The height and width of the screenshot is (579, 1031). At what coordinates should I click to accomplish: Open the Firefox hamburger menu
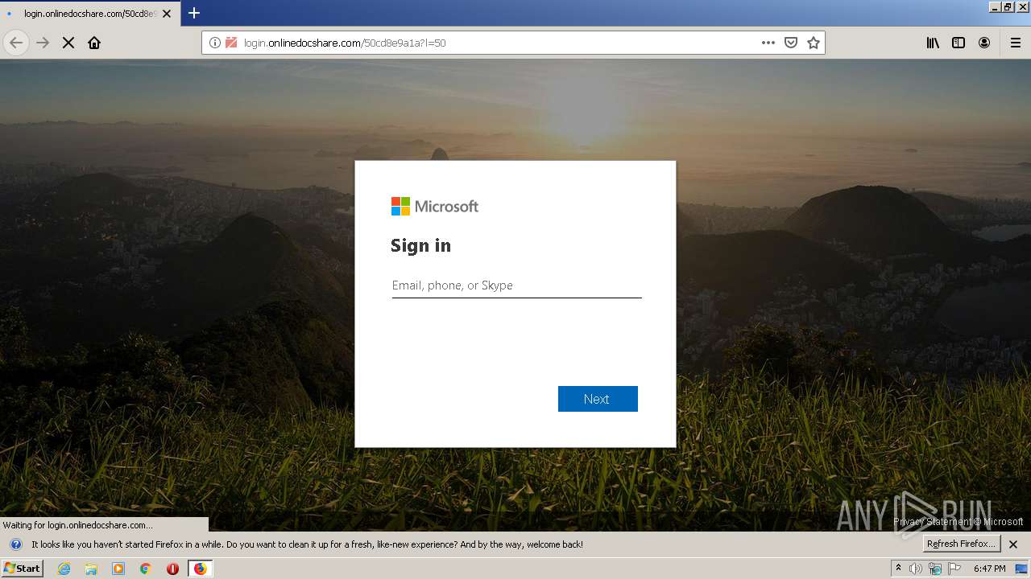(1016, 43)
